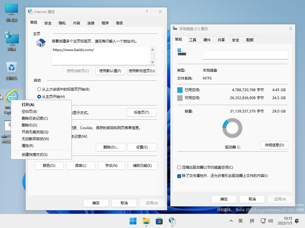Open the Windows Start button

coord(133,221)
